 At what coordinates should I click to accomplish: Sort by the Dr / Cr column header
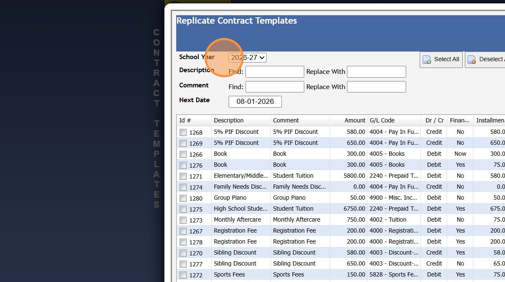click(x=434, y=120)
